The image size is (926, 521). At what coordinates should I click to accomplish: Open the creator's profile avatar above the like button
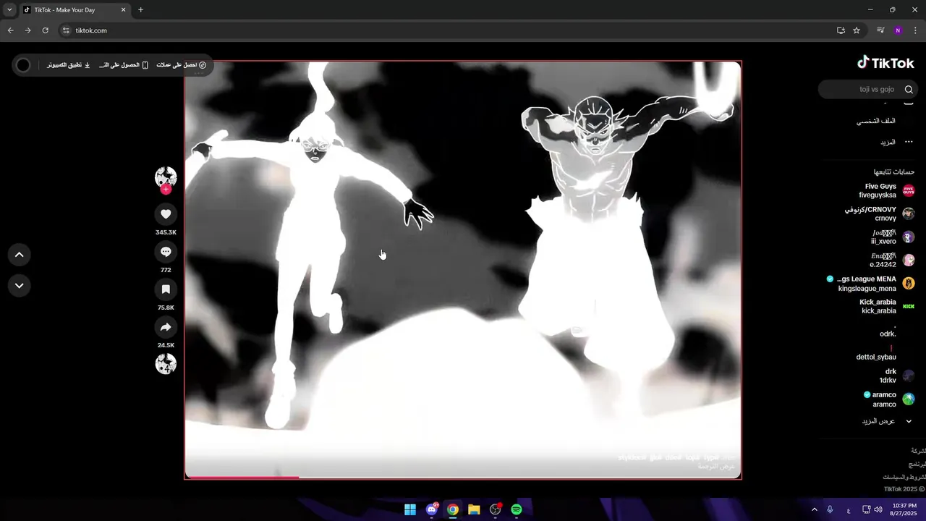click(166, 177)
